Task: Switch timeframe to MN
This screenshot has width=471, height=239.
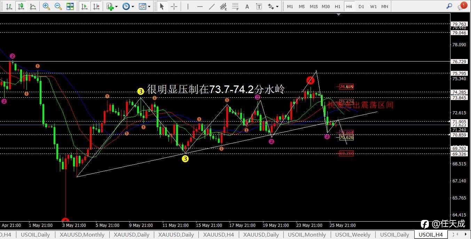Action: tap(385, 6)
